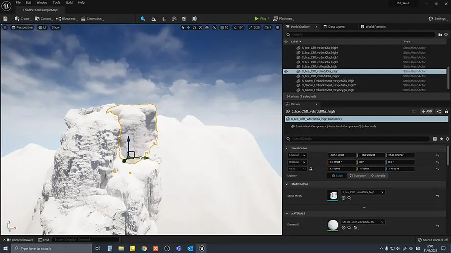The image size is (451, 253).
Task: Toggle visibility eye of selected S_Ice_Cliff_vdsrdd0fa_high
Action: (286, 71)
